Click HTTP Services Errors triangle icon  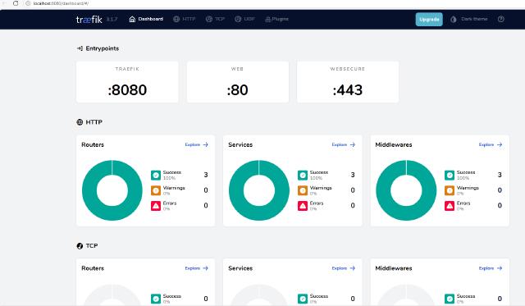coord(303,206)
